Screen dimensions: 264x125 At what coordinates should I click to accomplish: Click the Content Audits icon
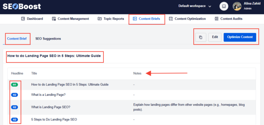tap(217, 19)
